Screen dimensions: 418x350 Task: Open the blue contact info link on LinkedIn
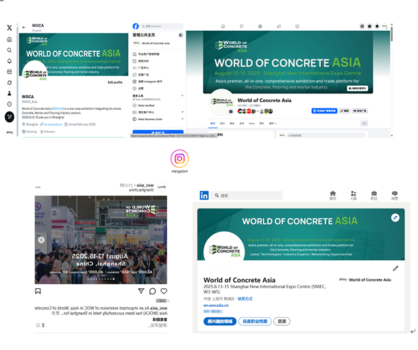point(245,299)
